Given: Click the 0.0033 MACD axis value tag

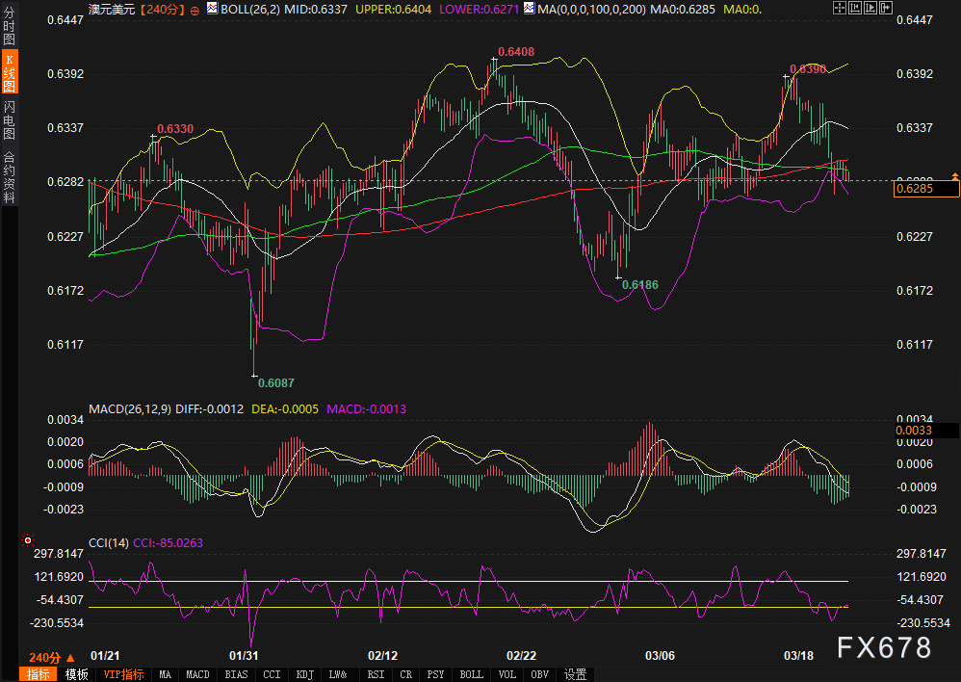Looking at the screenshot, I should pos(926,430).
